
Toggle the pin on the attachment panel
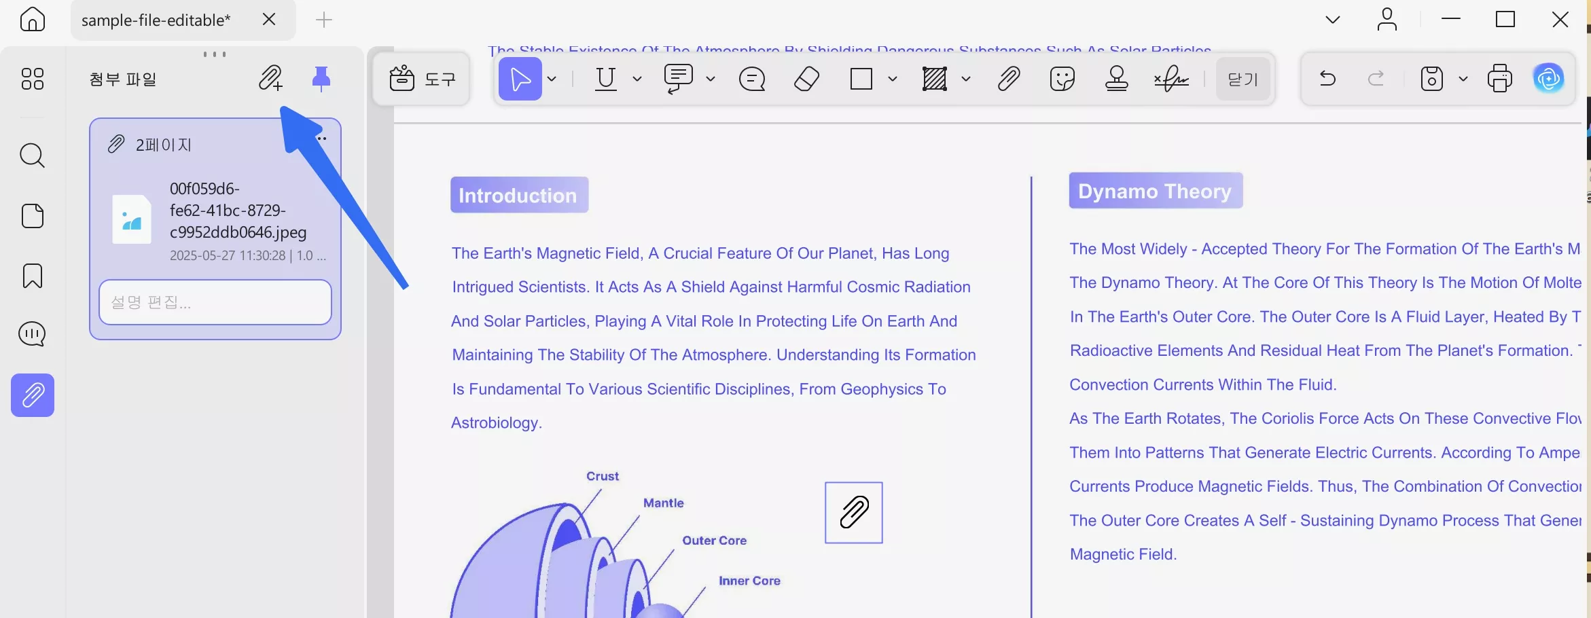pos(321,79)
